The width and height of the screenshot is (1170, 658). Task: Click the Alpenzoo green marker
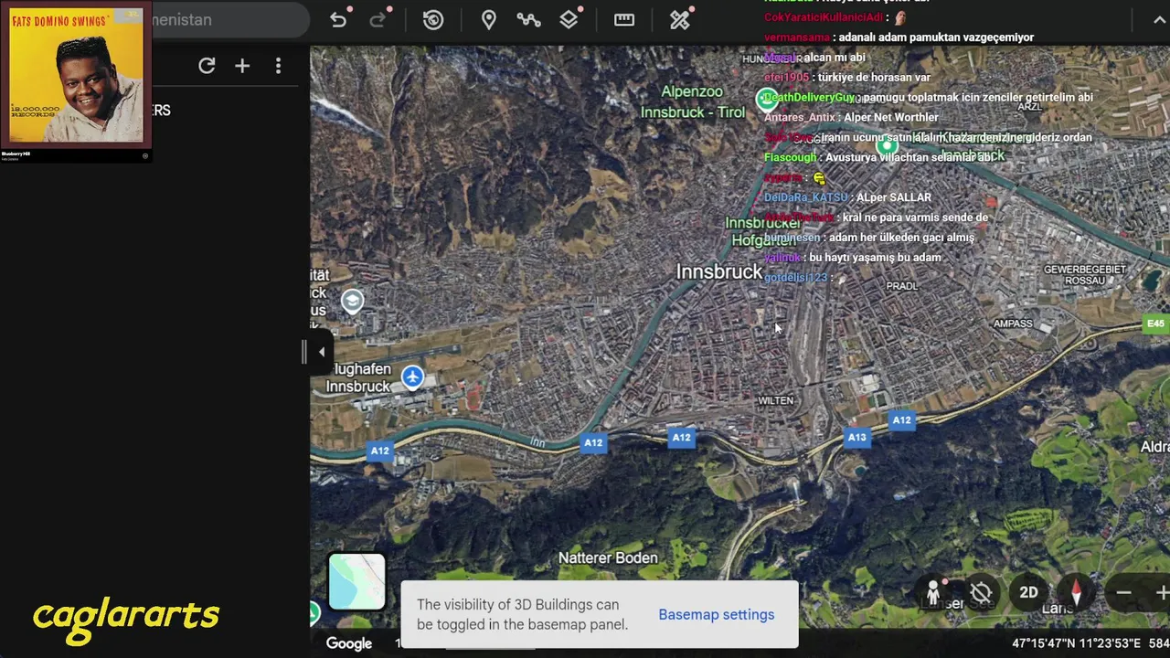[767, 98]
